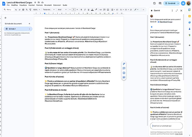This screenshot has width=192, height=137.
Task: Undo the last action
Action: point(16,10)
